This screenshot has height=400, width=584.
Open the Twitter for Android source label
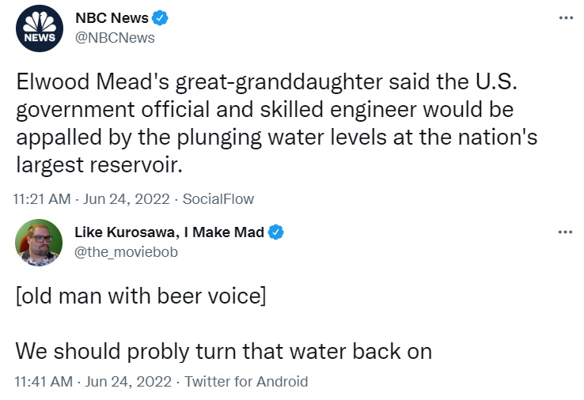click(245, 381)
